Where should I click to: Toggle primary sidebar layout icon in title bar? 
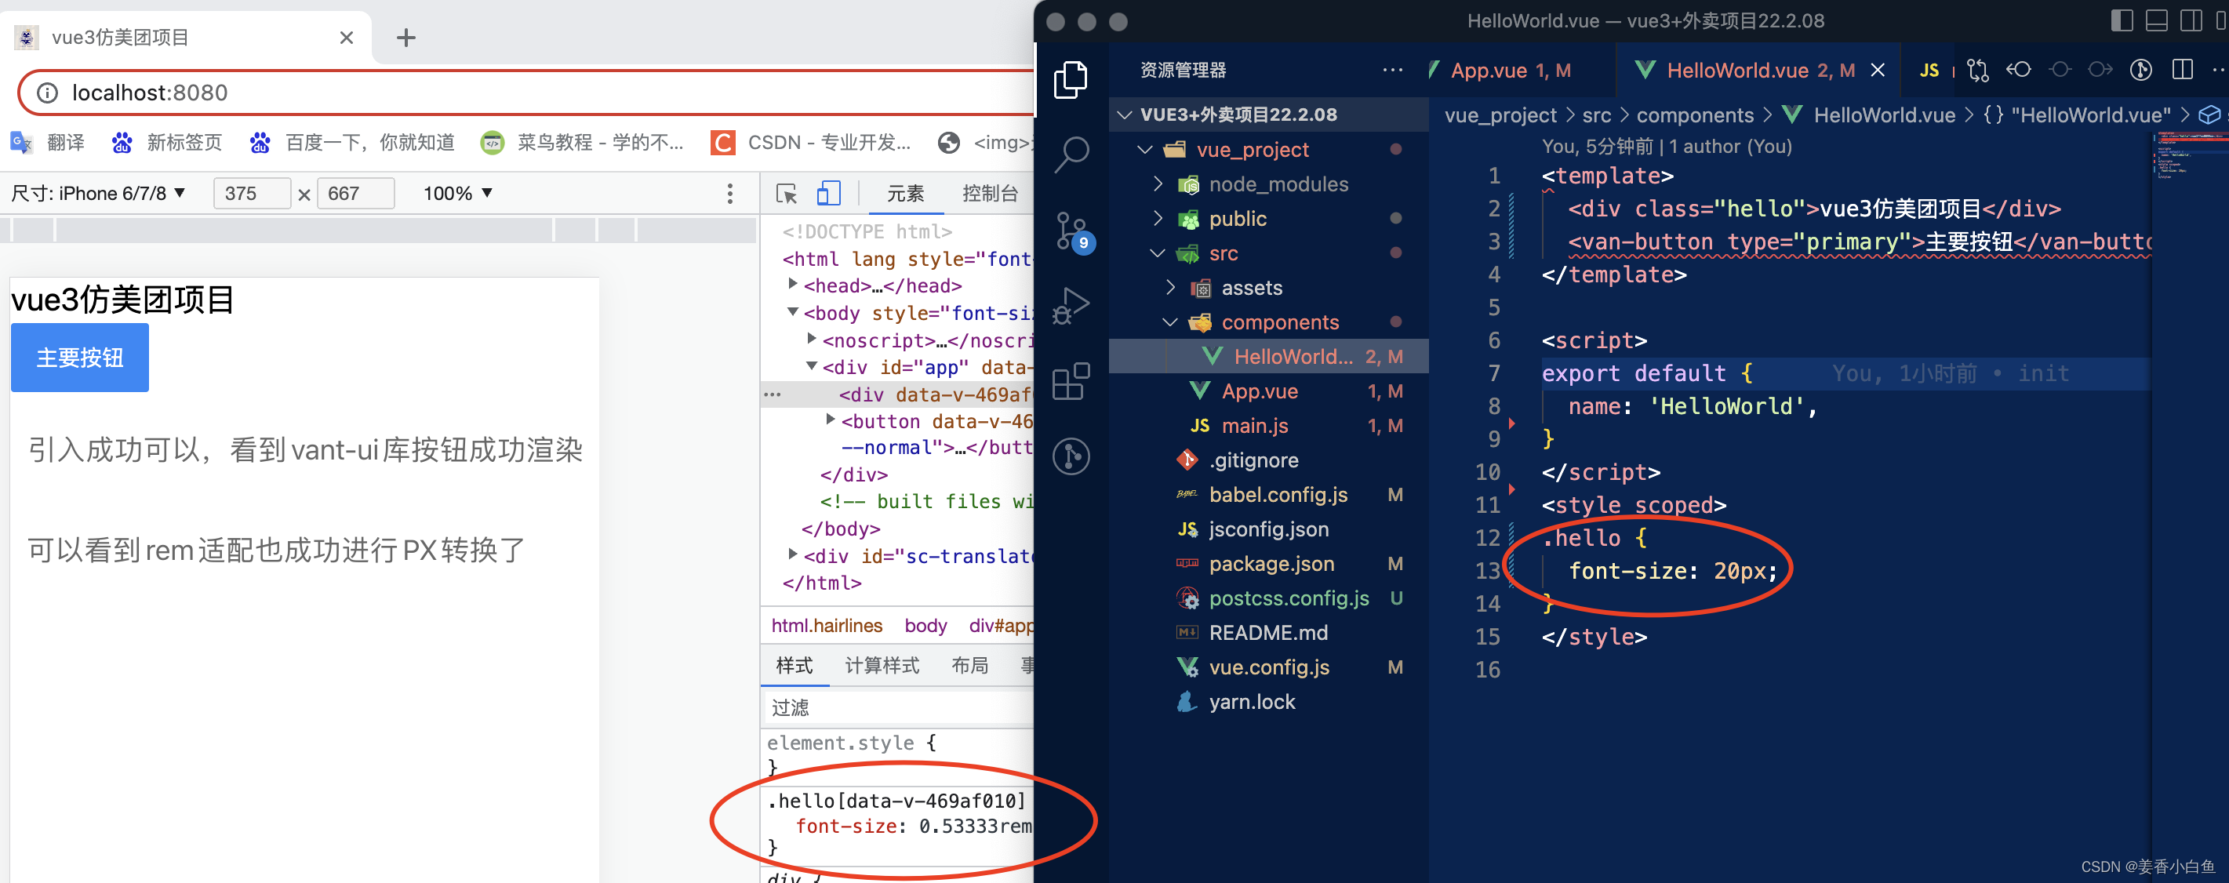click(2122, 20)
